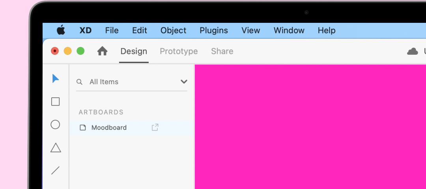
Task: Activate the Polygon triangle tool
Action: point(56,148)
